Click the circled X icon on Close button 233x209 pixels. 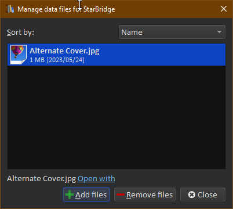point(191,194)
